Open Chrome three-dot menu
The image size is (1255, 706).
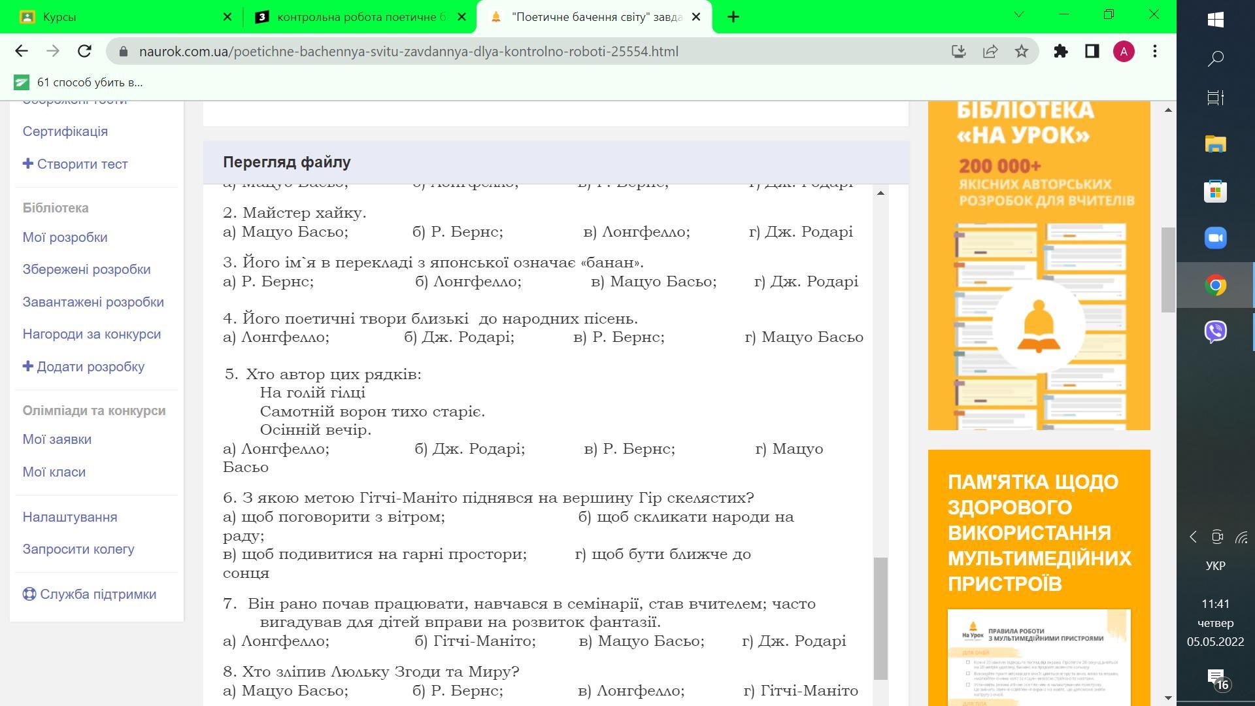(x=1155, y=51)
